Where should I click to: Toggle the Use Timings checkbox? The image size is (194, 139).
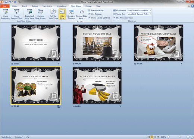[x=89, y=14]
